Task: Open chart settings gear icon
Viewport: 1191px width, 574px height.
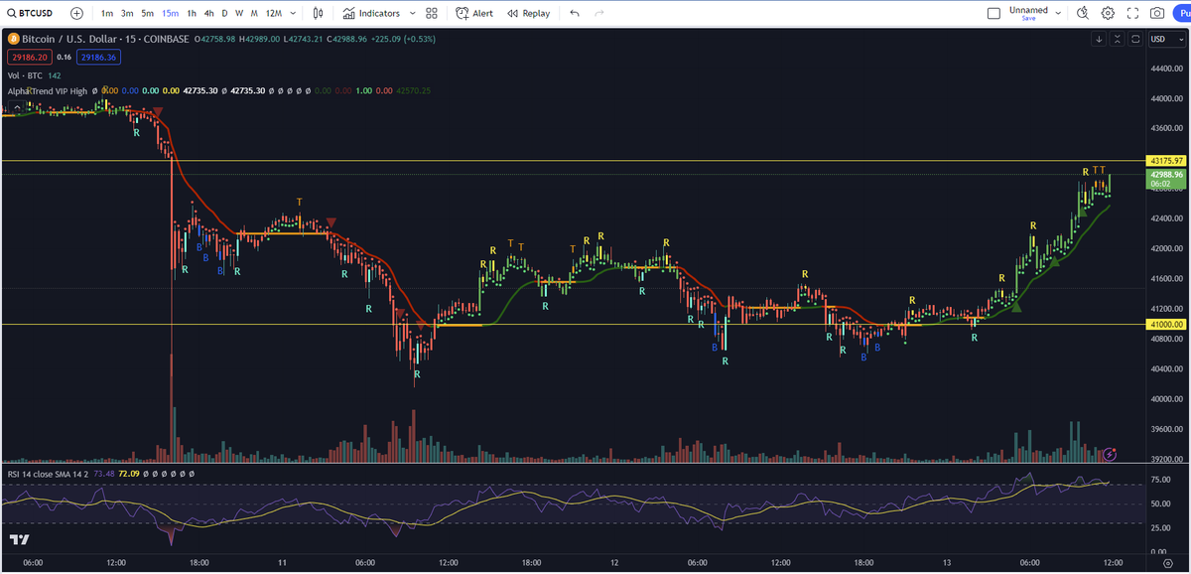Action: coord(1108,13)
